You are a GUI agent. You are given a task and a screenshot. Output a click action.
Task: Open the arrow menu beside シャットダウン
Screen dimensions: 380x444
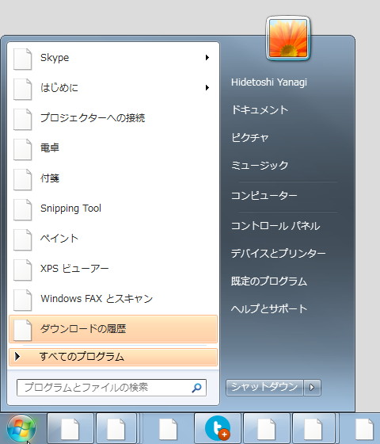(312, 387)
